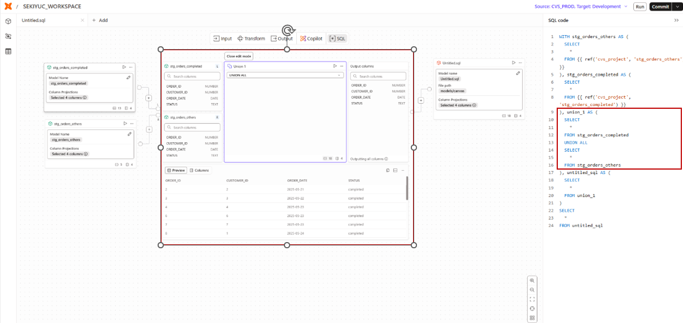Click ORDER_DATE column header in preview table
683x323 pixels.
pyautogui.click(x=297, y=181)
